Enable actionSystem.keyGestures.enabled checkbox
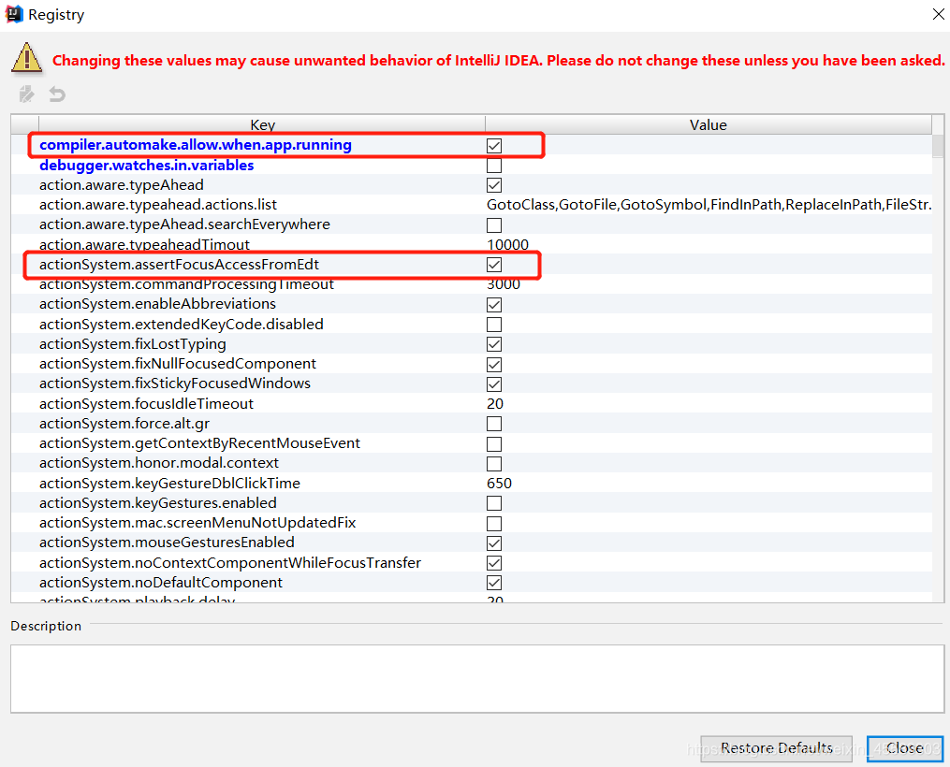This screenshot has height=767, width=950. pyautogui.click(x=494, y=503)
